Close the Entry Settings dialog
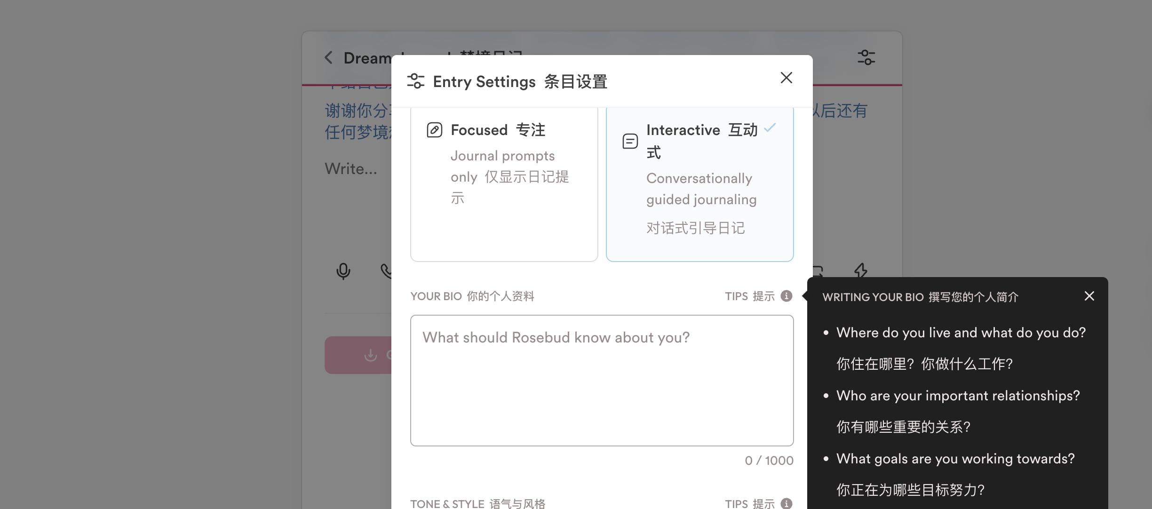The width and height of the screenshot is (1152, 509). point(786,78)
